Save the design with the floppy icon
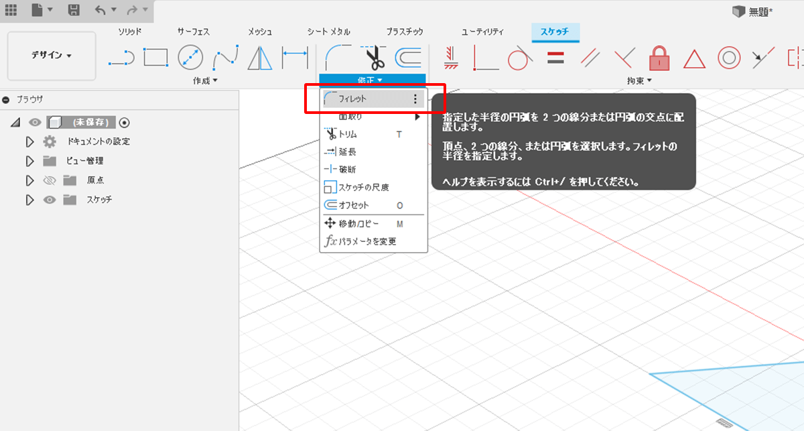The image size is (804, 431). tap(74, 10)
